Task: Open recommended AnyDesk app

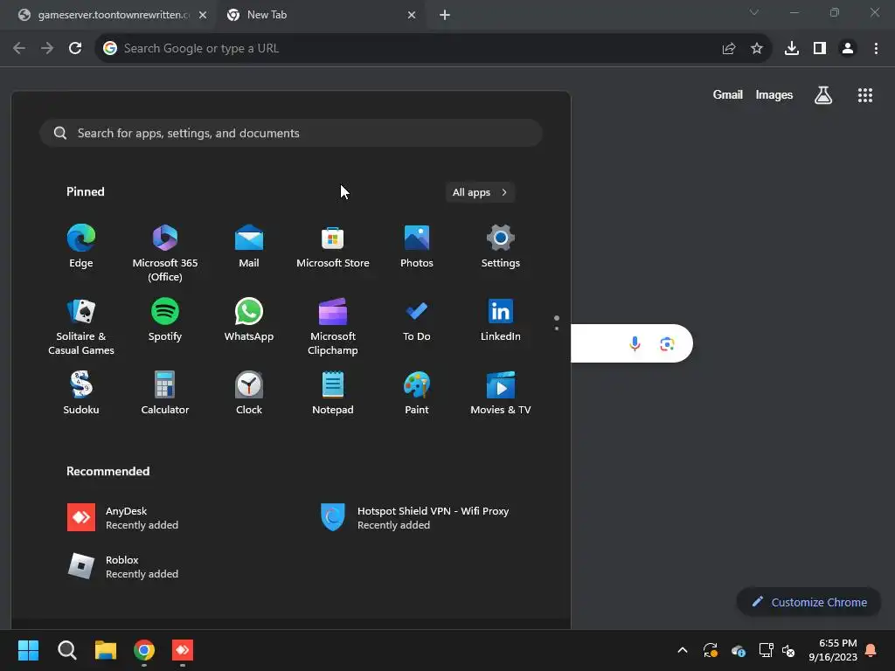Action: (122, 517)
